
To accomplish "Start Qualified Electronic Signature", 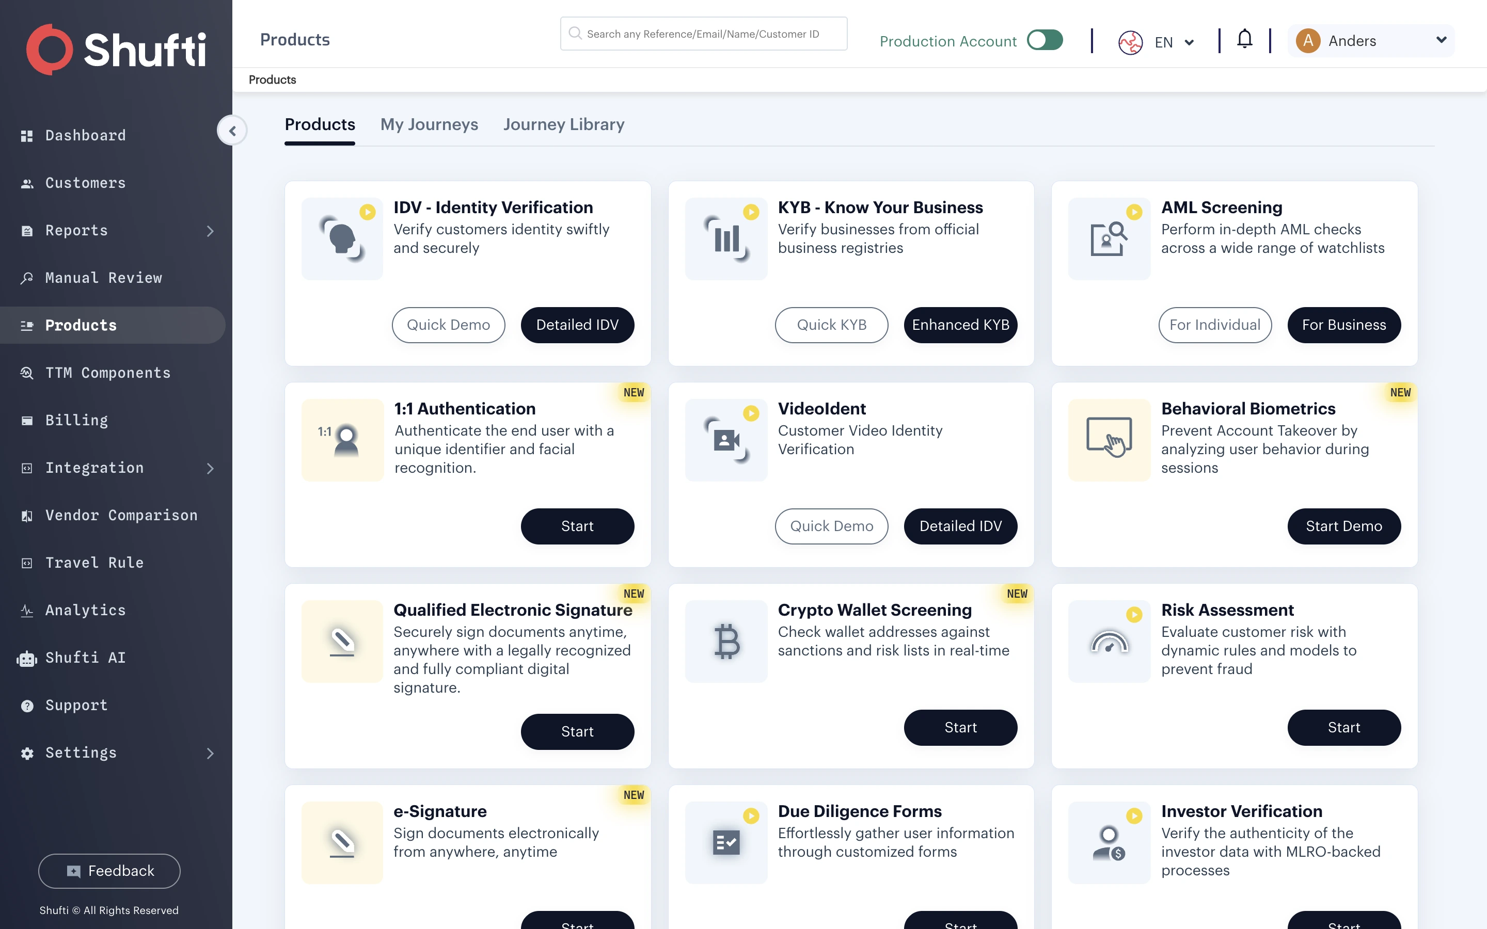I will tap(578, 732).
